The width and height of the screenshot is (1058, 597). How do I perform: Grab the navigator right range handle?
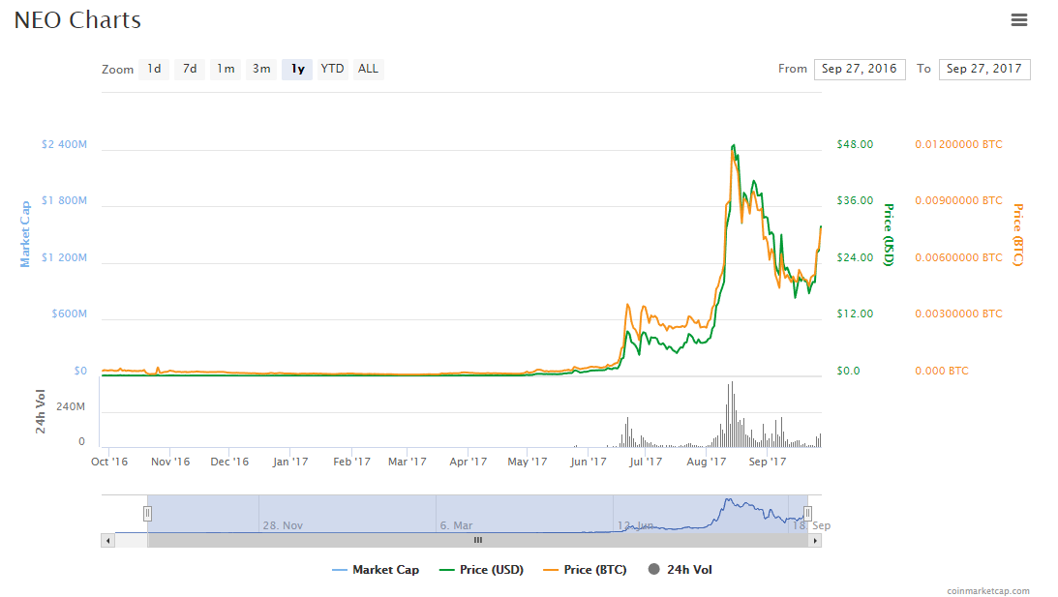(x=807, y=514)
